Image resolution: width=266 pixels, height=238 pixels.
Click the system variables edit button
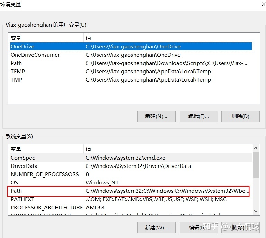199,227
